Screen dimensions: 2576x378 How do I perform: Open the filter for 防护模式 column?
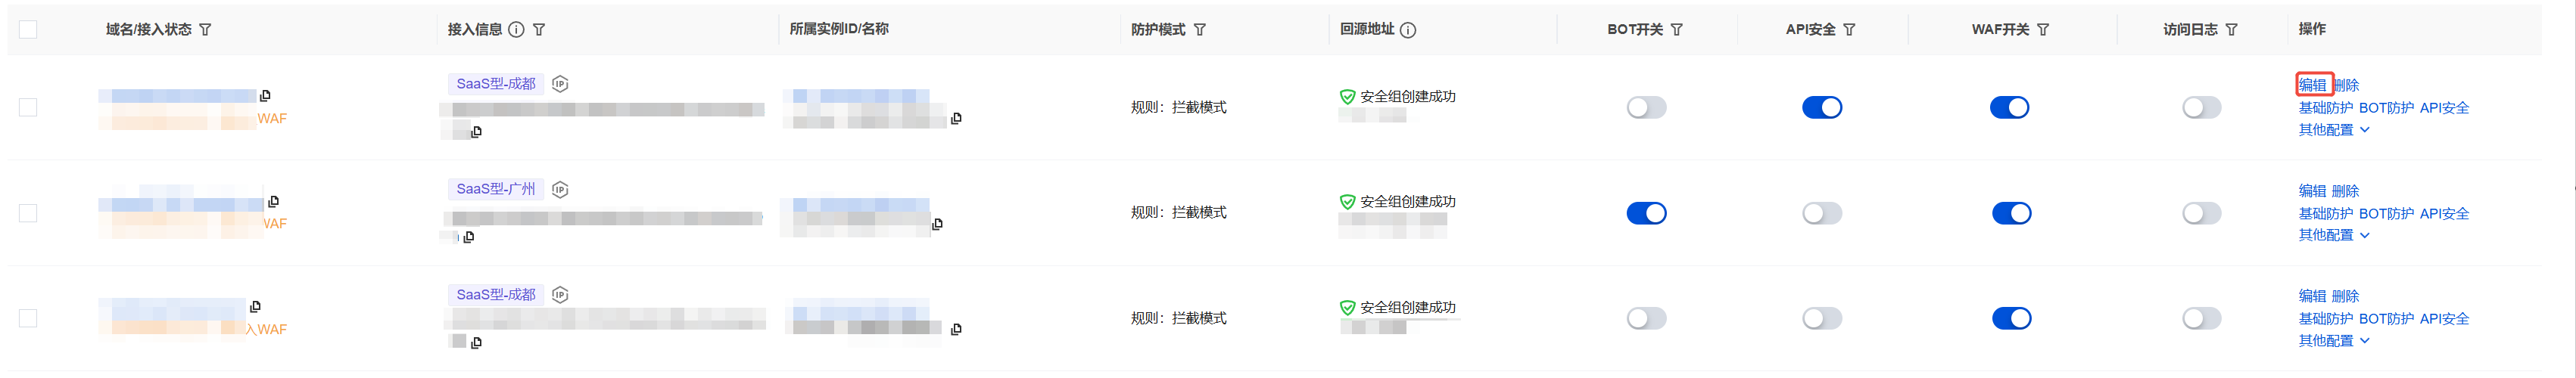click(x=1200, y=30)
